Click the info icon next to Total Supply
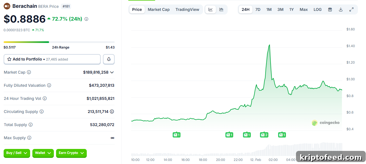This screenshot has height=164, width=366. point(31,125)
